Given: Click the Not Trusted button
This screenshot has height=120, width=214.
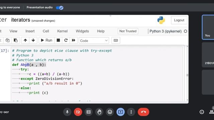Looking at the screenshot, I should [x=128, y=31].
